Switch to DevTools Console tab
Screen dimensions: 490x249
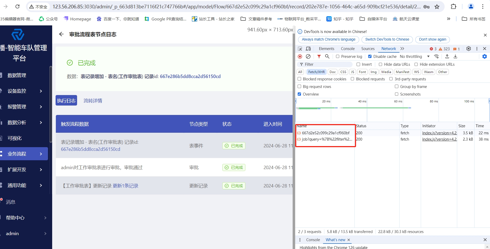(348, 49)
